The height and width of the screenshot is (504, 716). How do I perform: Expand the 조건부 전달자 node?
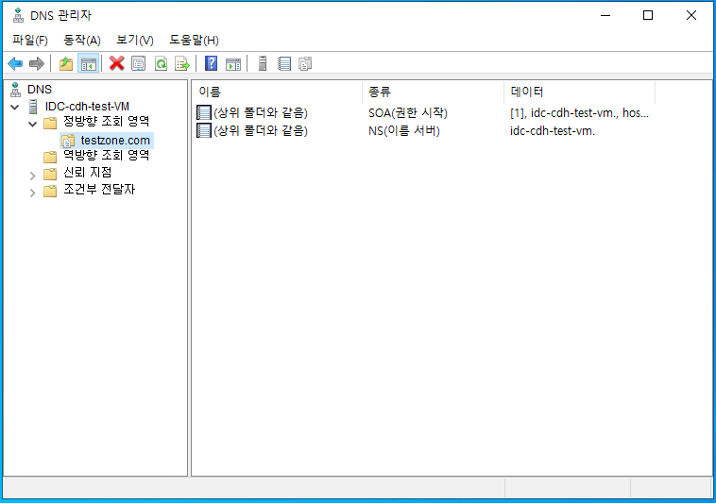[32, 193]
